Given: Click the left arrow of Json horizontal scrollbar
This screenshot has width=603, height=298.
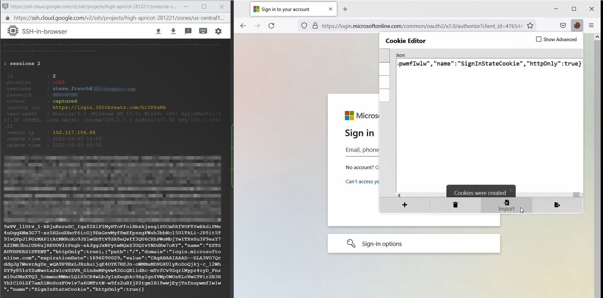Looking at the screenshot, I should click(x=399, y=195).
